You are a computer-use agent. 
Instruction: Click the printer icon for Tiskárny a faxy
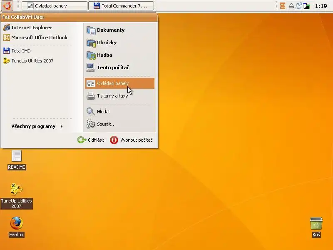coord(91,96)
